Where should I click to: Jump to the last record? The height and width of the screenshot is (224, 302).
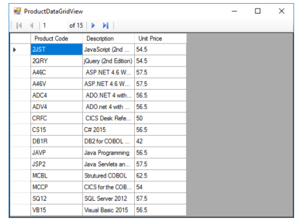pyautogui.click(x=105, y=26)
